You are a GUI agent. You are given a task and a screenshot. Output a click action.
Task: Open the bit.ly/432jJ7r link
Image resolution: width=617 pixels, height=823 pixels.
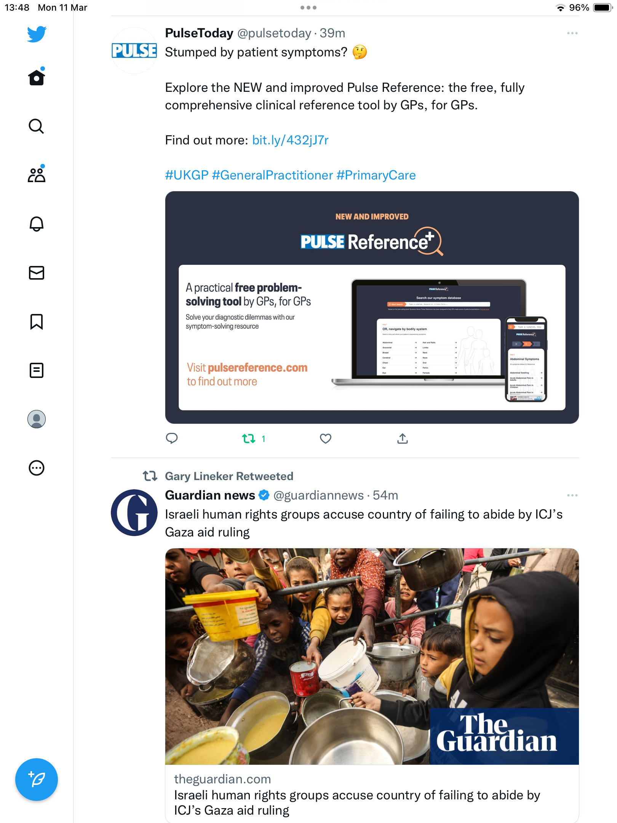pos(290,140)
